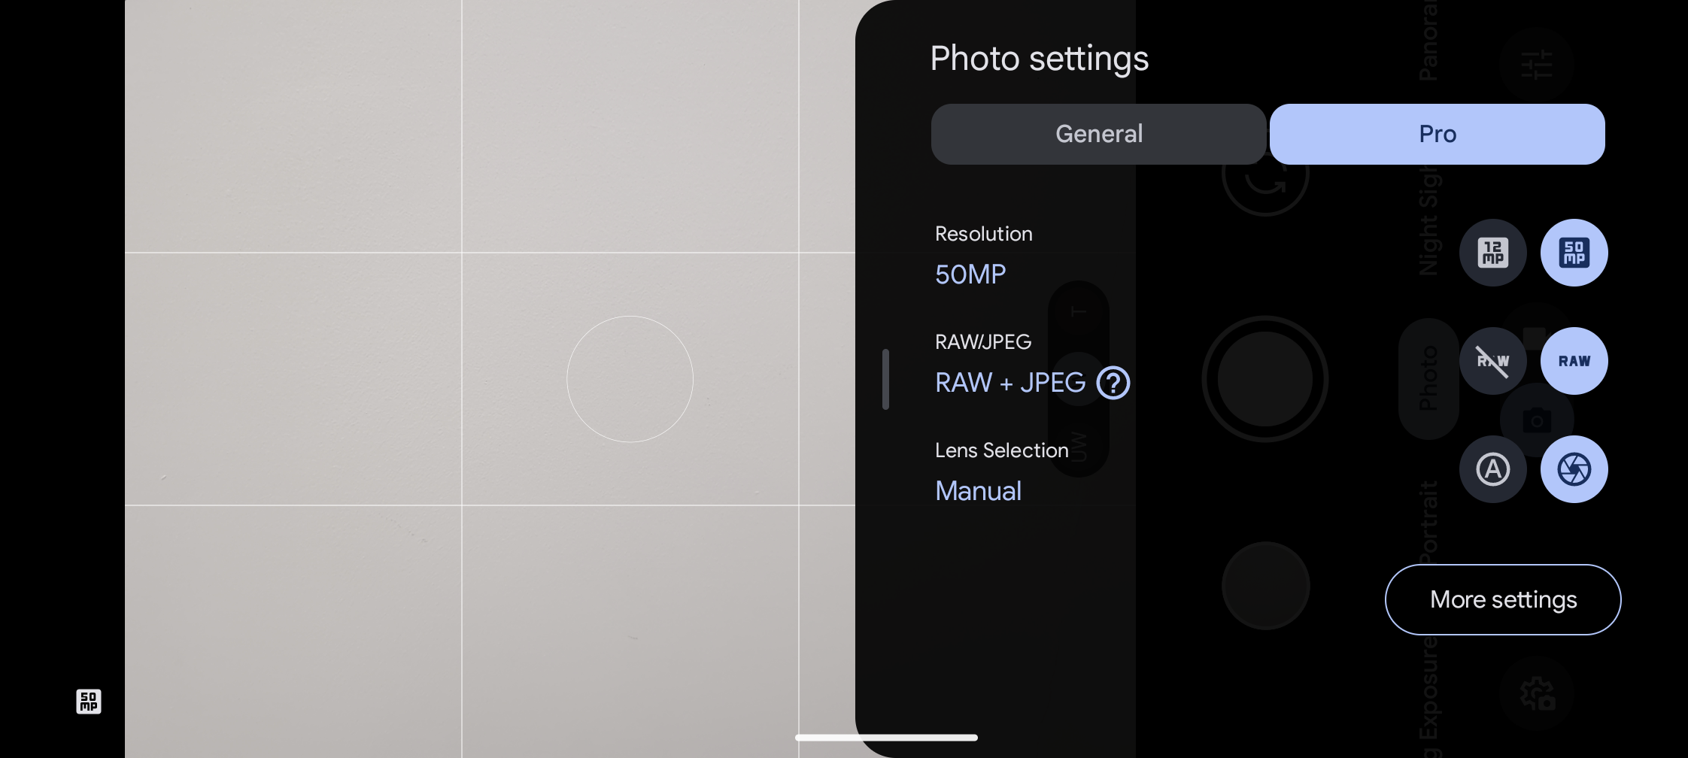
Task: Enable RAW capture icon
Action: click(1574, 361)
